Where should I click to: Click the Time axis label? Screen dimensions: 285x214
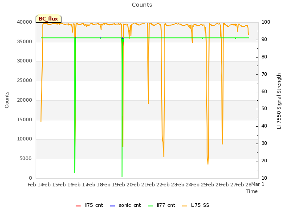[252, 191]
